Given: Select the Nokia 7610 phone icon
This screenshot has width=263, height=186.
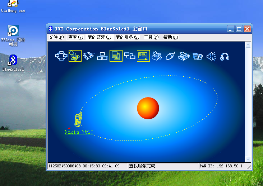Looking at the screenshot, I should 78,120.
